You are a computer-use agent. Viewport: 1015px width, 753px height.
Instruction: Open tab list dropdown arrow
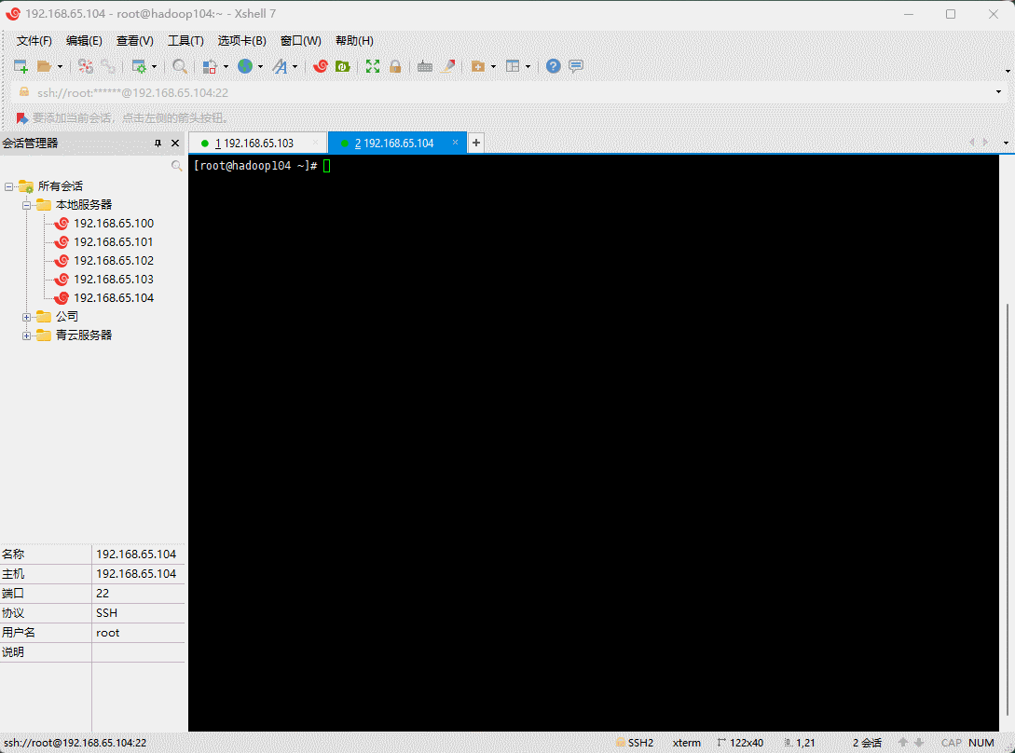[1006, 143]
